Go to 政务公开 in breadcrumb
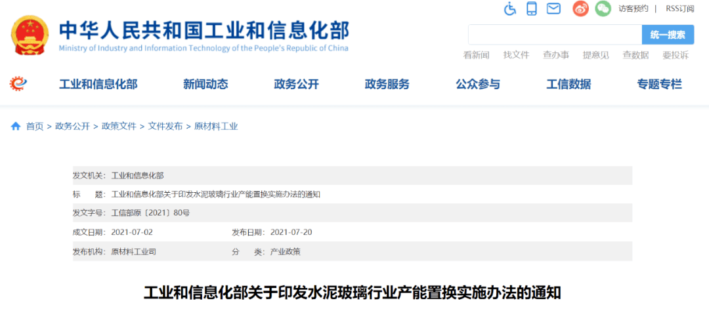 pos(72,127)
